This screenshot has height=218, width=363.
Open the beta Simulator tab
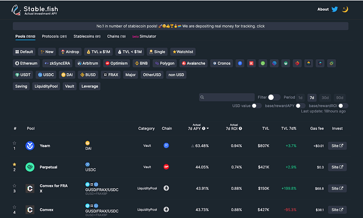[x=144, y=36]
